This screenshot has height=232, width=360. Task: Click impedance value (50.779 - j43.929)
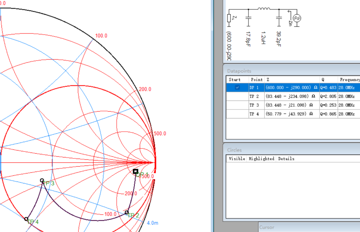[x=289, y=114]
